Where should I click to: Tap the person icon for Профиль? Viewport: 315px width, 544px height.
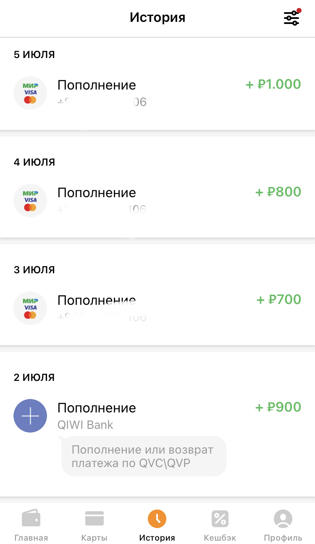(283, 518)
